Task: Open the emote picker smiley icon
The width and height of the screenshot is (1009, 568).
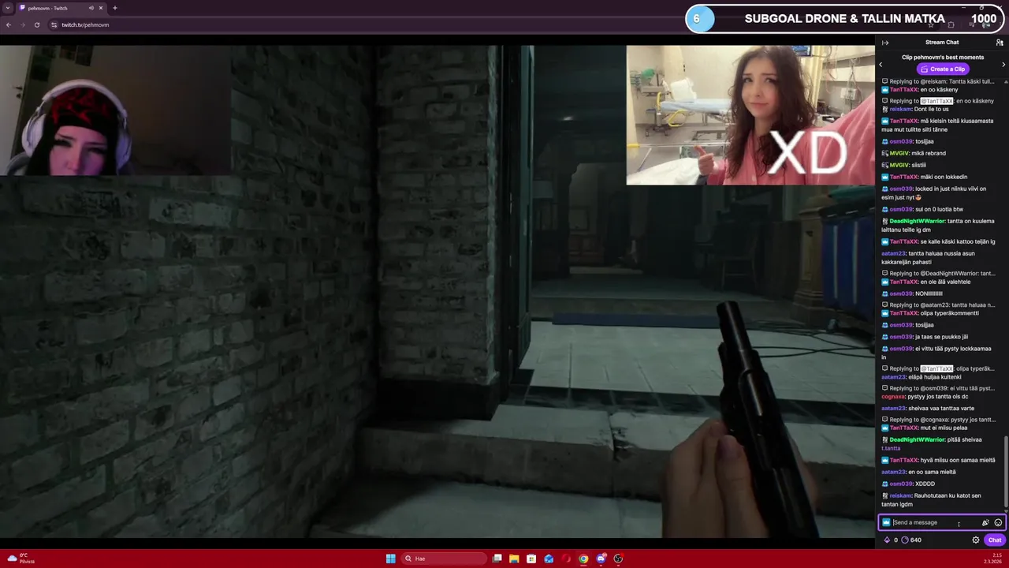Action: (x=998, y=522)
